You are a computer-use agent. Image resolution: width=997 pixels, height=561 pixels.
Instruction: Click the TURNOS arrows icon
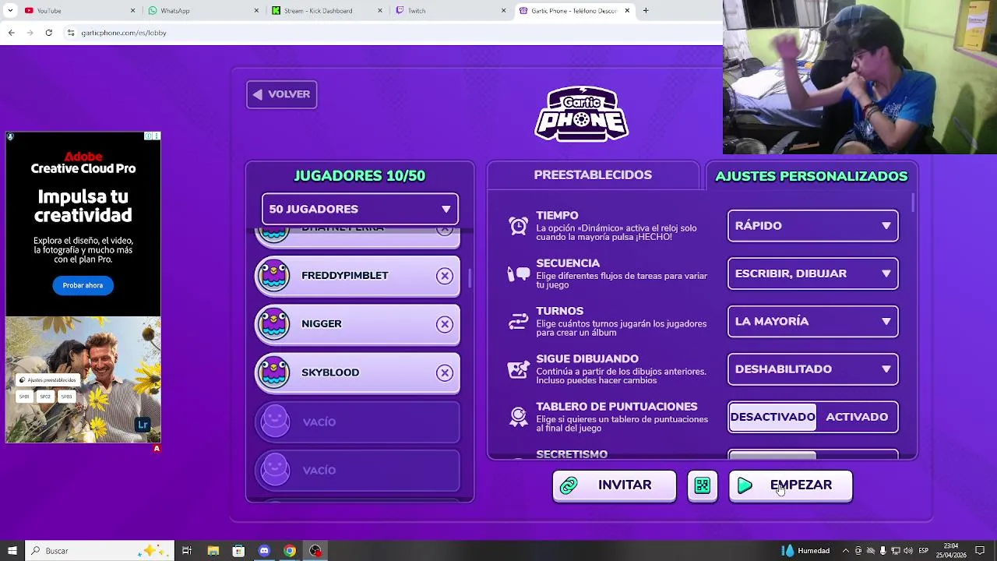tap(518, 322)
